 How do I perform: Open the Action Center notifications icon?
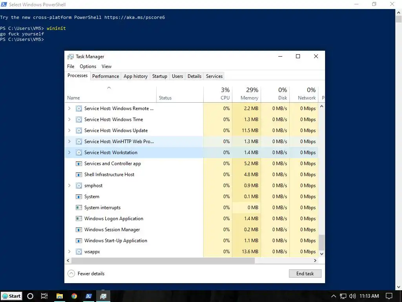click(x=389, y=296)
